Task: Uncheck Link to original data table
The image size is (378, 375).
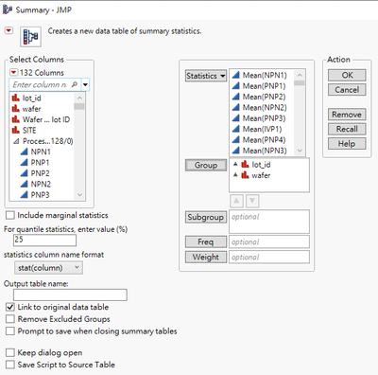Action: 10,307
